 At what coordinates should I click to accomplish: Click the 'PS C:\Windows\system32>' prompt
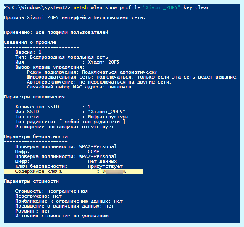[x=37, y=7]
